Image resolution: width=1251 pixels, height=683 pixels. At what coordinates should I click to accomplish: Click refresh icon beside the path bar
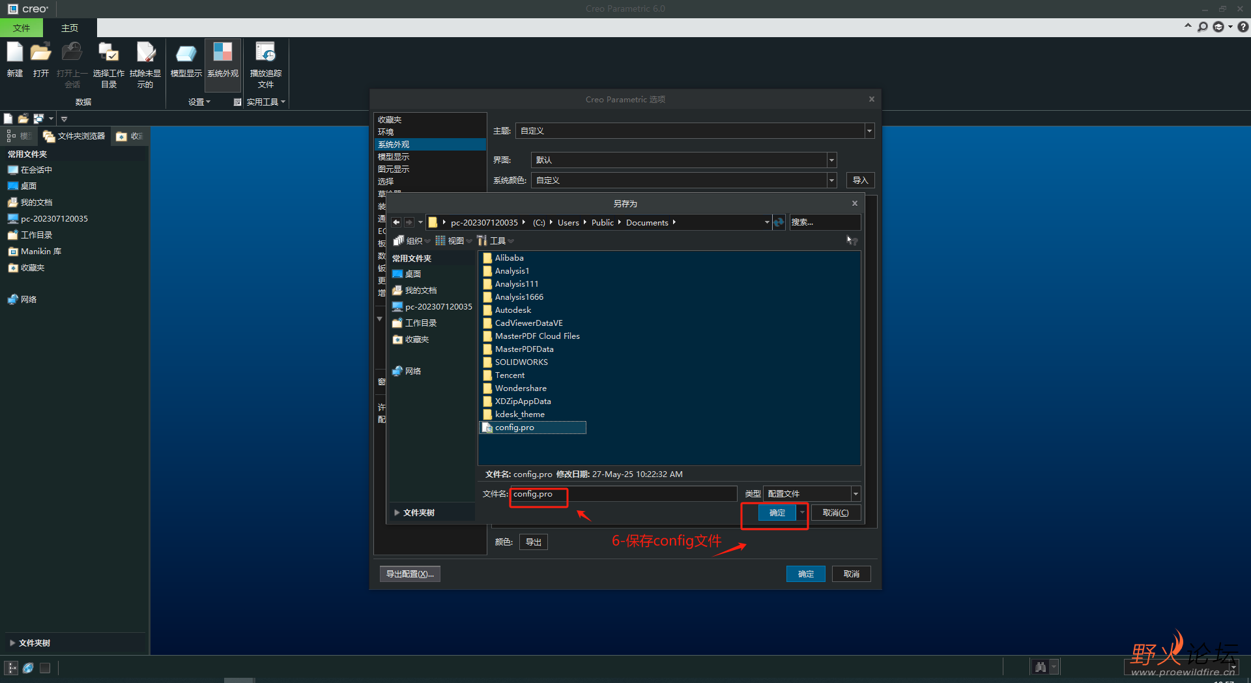click(779, 222)
